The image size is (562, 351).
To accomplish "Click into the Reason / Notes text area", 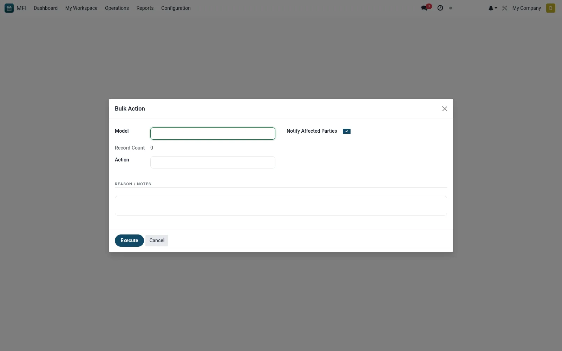I will pos(281,206).
